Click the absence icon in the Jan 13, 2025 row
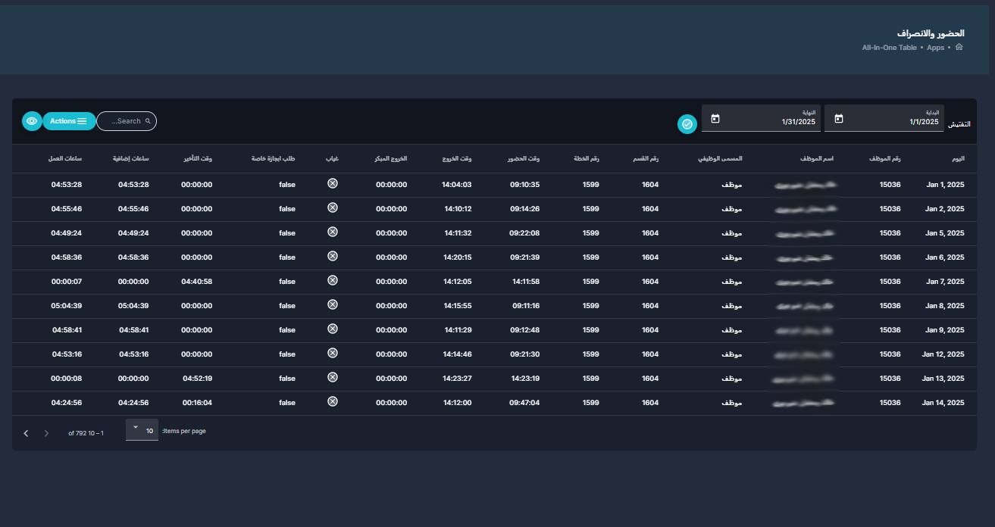 [x=333, y=377]
